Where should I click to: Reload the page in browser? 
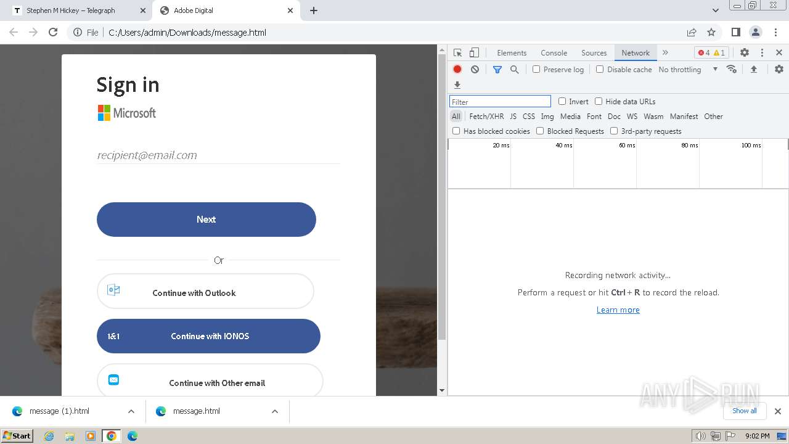[x=53, y=32]
